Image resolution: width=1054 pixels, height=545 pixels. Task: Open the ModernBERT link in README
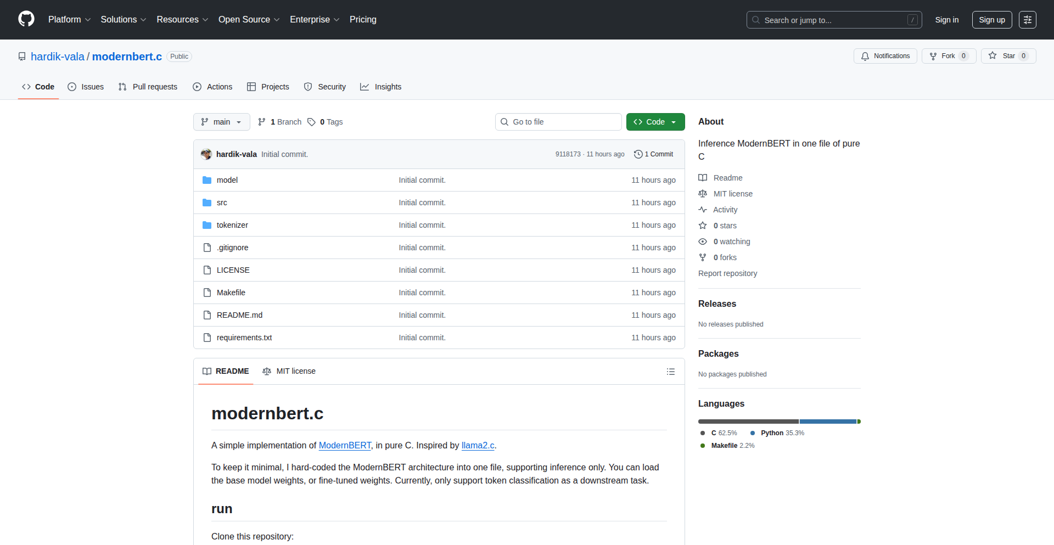pos(345,445)
